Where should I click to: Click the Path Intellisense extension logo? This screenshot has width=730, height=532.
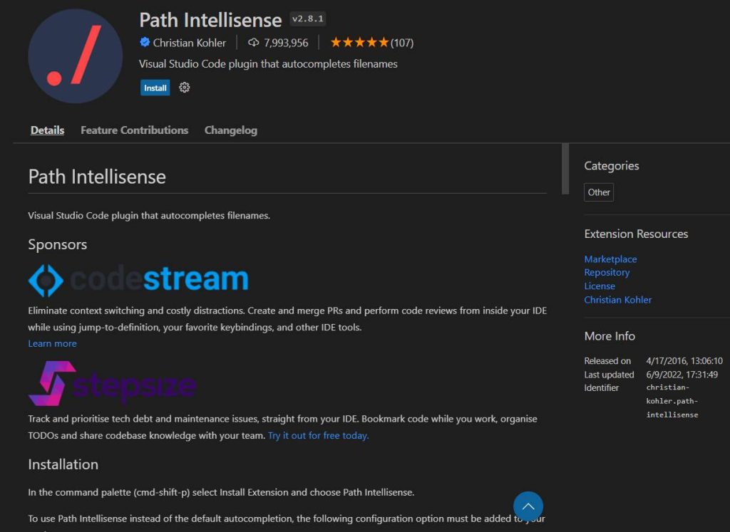click(x=75, y=56)
